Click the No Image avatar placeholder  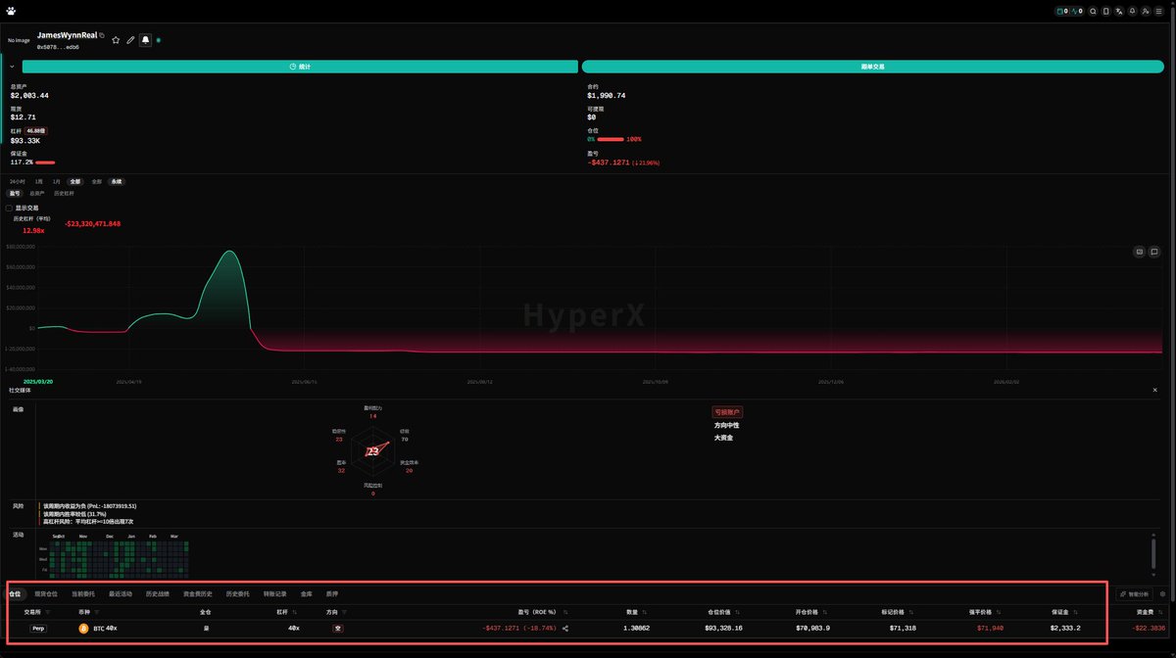click(19, 40)
